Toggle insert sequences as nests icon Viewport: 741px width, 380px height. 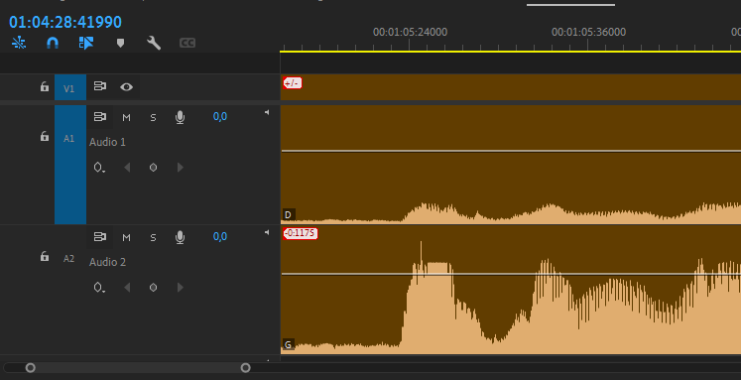tap(19, 43)
